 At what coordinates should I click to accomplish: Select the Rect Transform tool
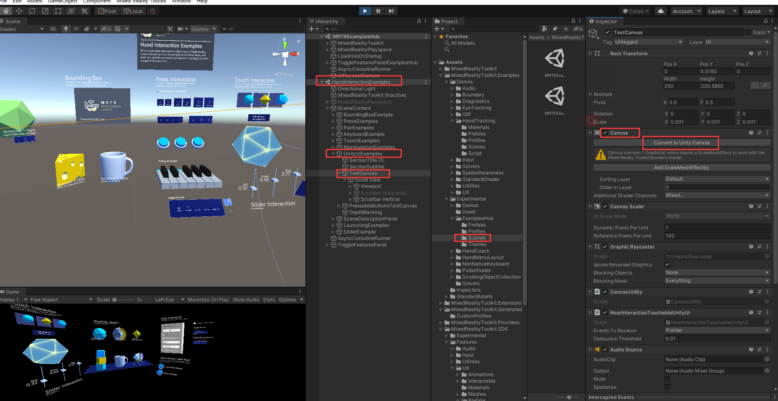(58, 11)
